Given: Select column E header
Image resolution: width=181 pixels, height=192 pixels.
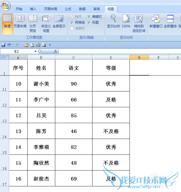Looking at the screenshot, I should click(x=139, y=58).
